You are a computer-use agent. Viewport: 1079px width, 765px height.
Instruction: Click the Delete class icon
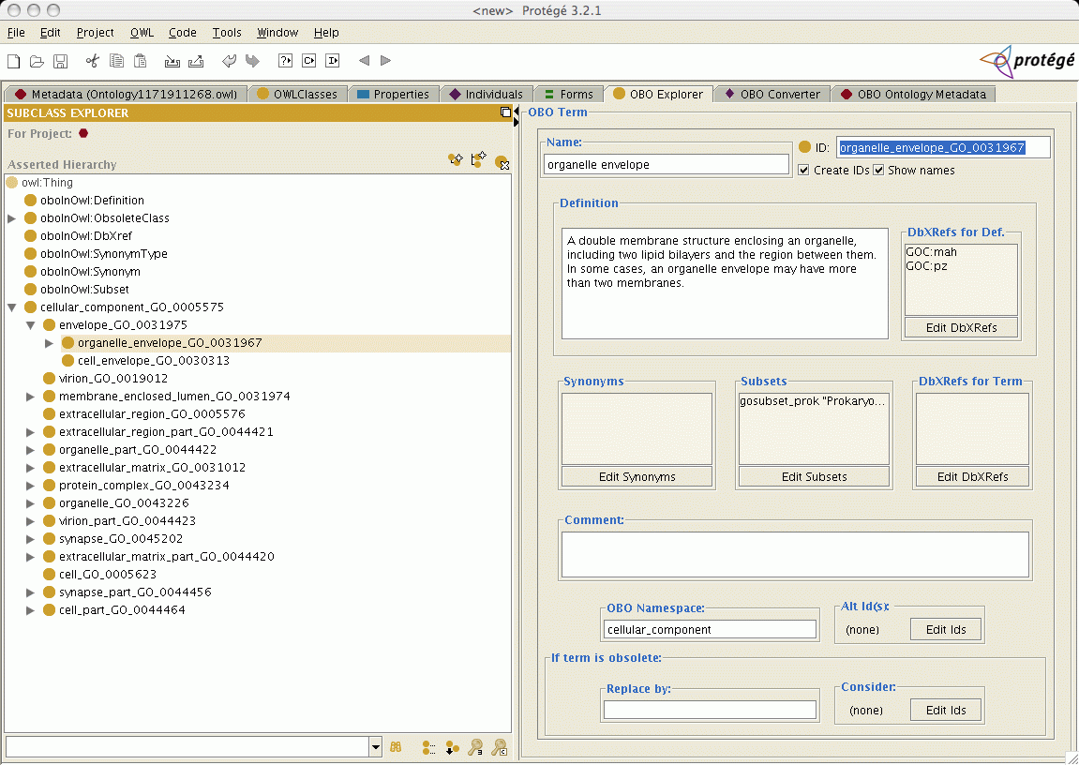point(502,162)
